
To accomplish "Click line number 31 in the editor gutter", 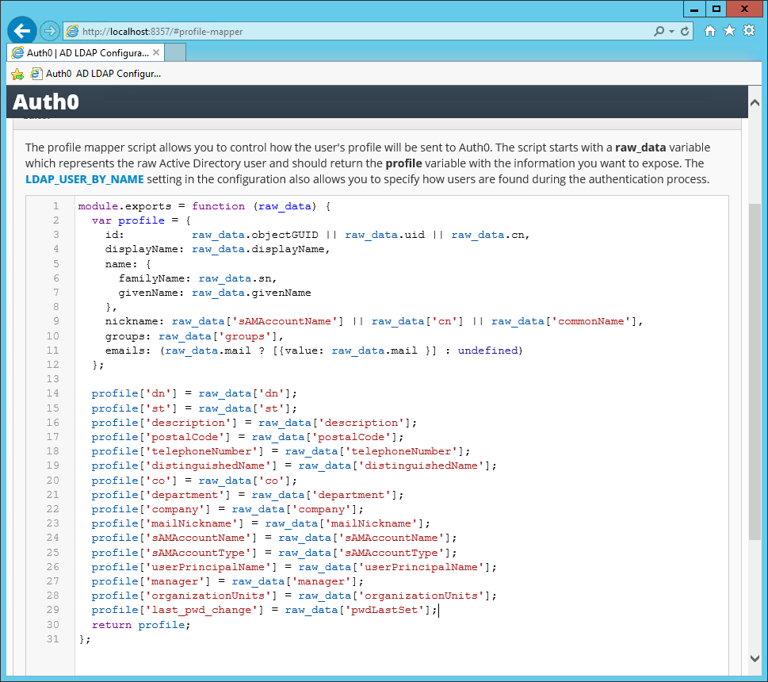I will (53, 639).
